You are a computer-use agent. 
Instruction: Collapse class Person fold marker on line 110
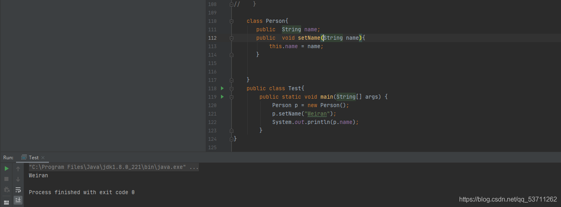click(x=231, y=21)
